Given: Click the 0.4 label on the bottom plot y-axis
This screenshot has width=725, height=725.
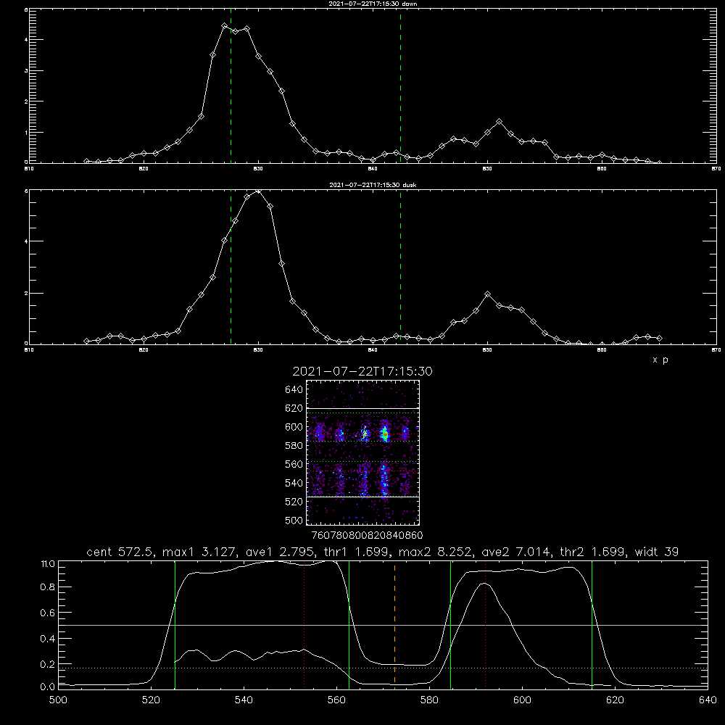Looking at the screenshot, I should (x=48, y=639).
